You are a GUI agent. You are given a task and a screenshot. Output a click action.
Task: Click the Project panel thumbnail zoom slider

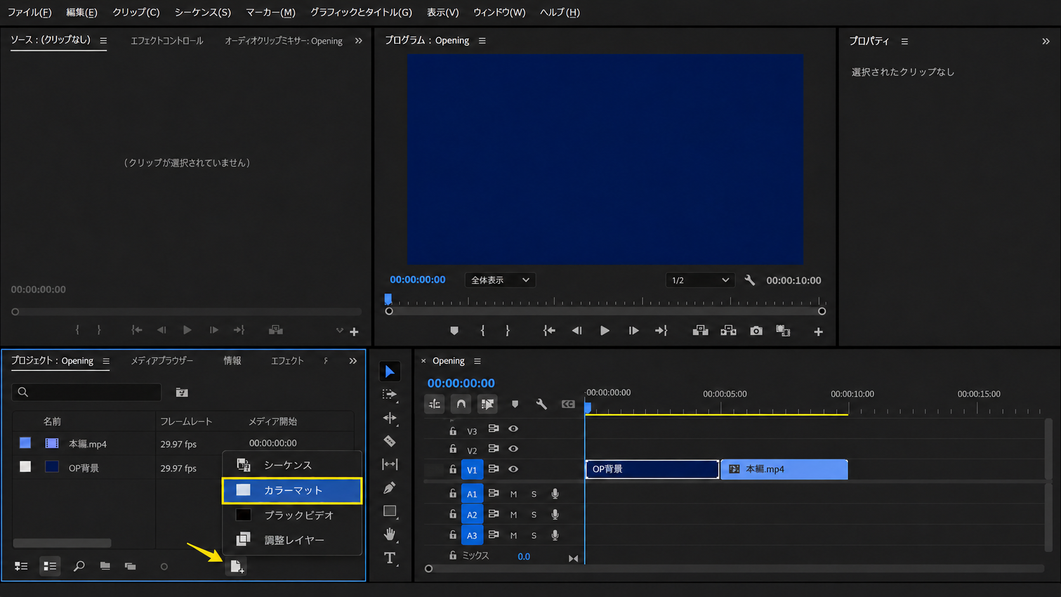click(164, 567)
